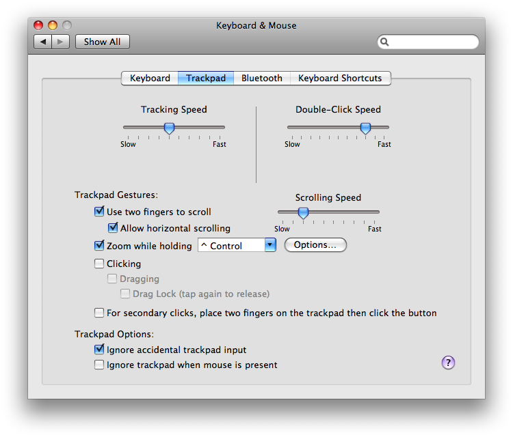Click the Tracking Speed slider thumb
Viewport: 513px width, 437px height.
pyautogui.click(x=169, y=128)
